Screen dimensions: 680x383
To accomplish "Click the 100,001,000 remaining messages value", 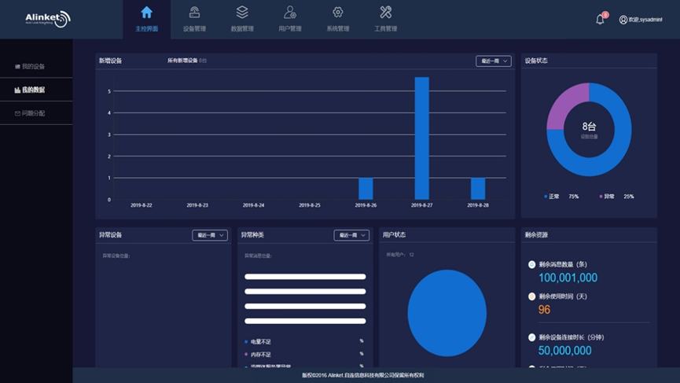I will coord(568,278).
